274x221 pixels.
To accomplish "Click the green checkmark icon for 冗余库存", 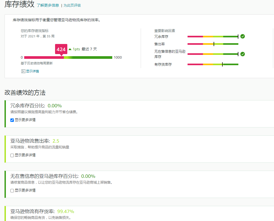I will click(243, 36).
